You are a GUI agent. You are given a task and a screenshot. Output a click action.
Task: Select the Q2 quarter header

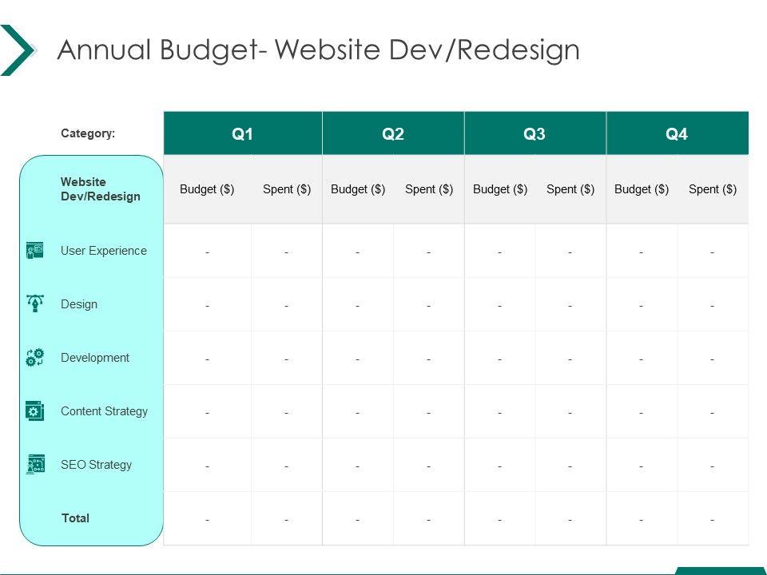(393, 134)
